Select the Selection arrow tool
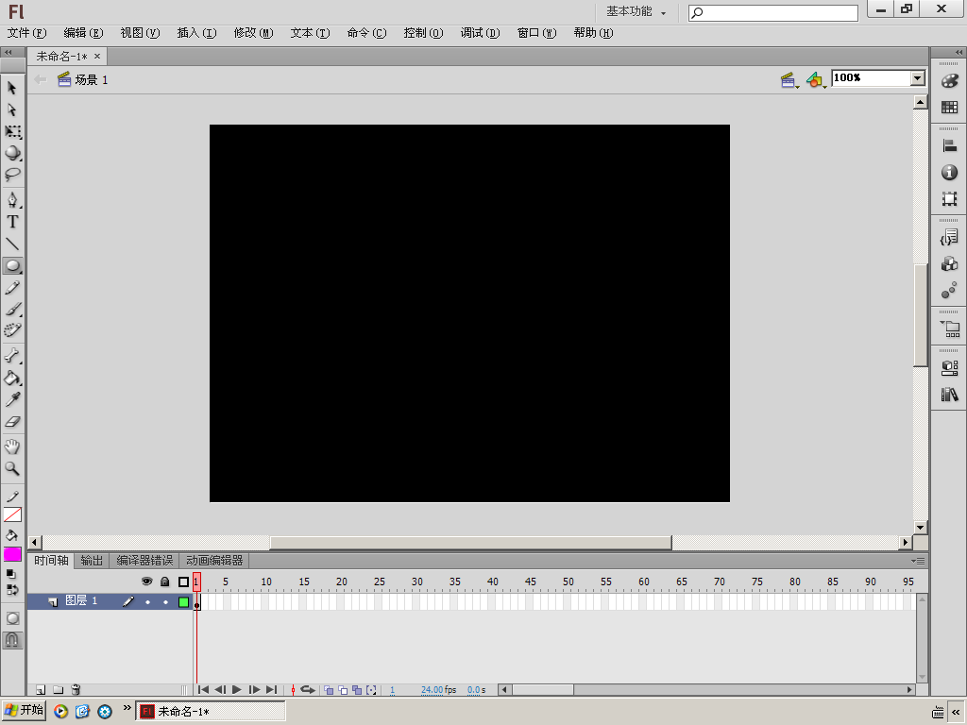 pos(12,88)
